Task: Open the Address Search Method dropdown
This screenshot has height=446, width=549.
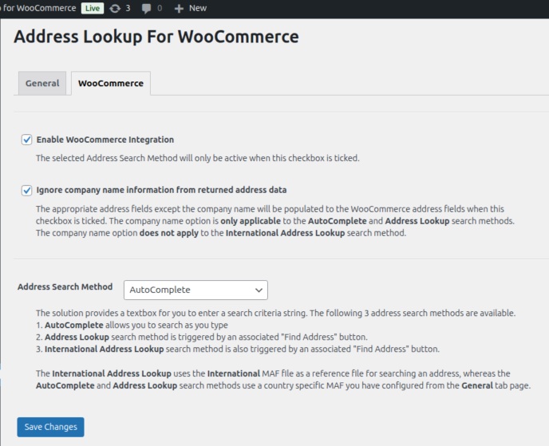Action: pyautogui.click(x=196, y=290)
